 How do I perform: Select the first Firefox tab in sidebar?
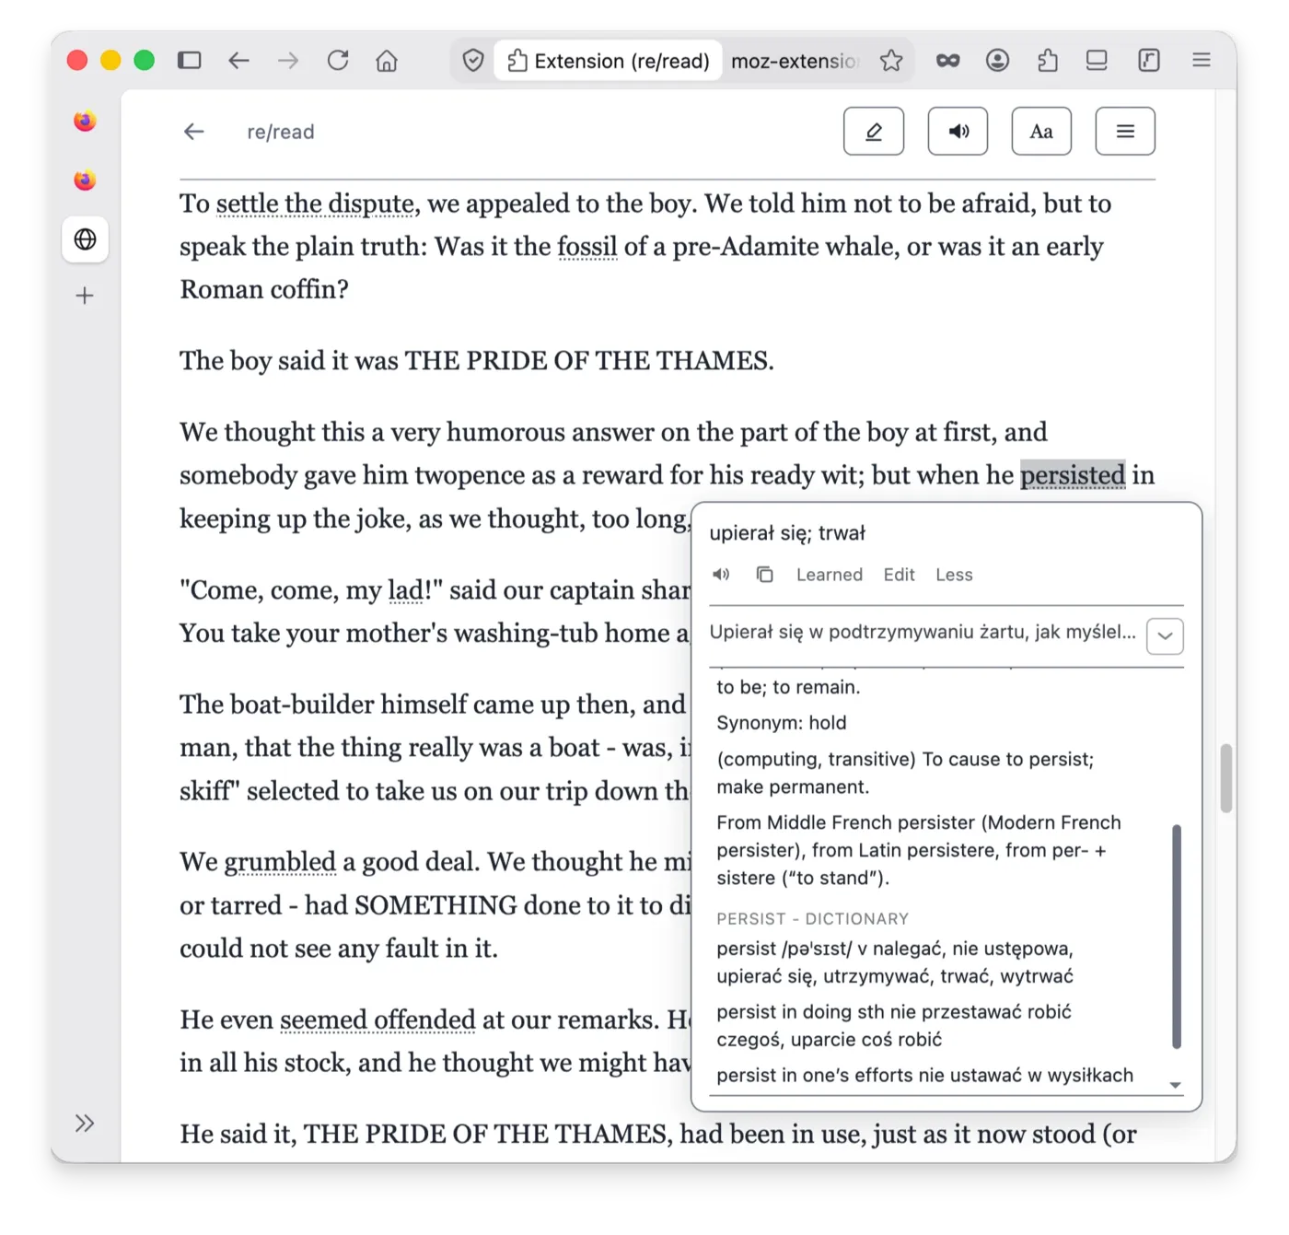tap(85, 121)
